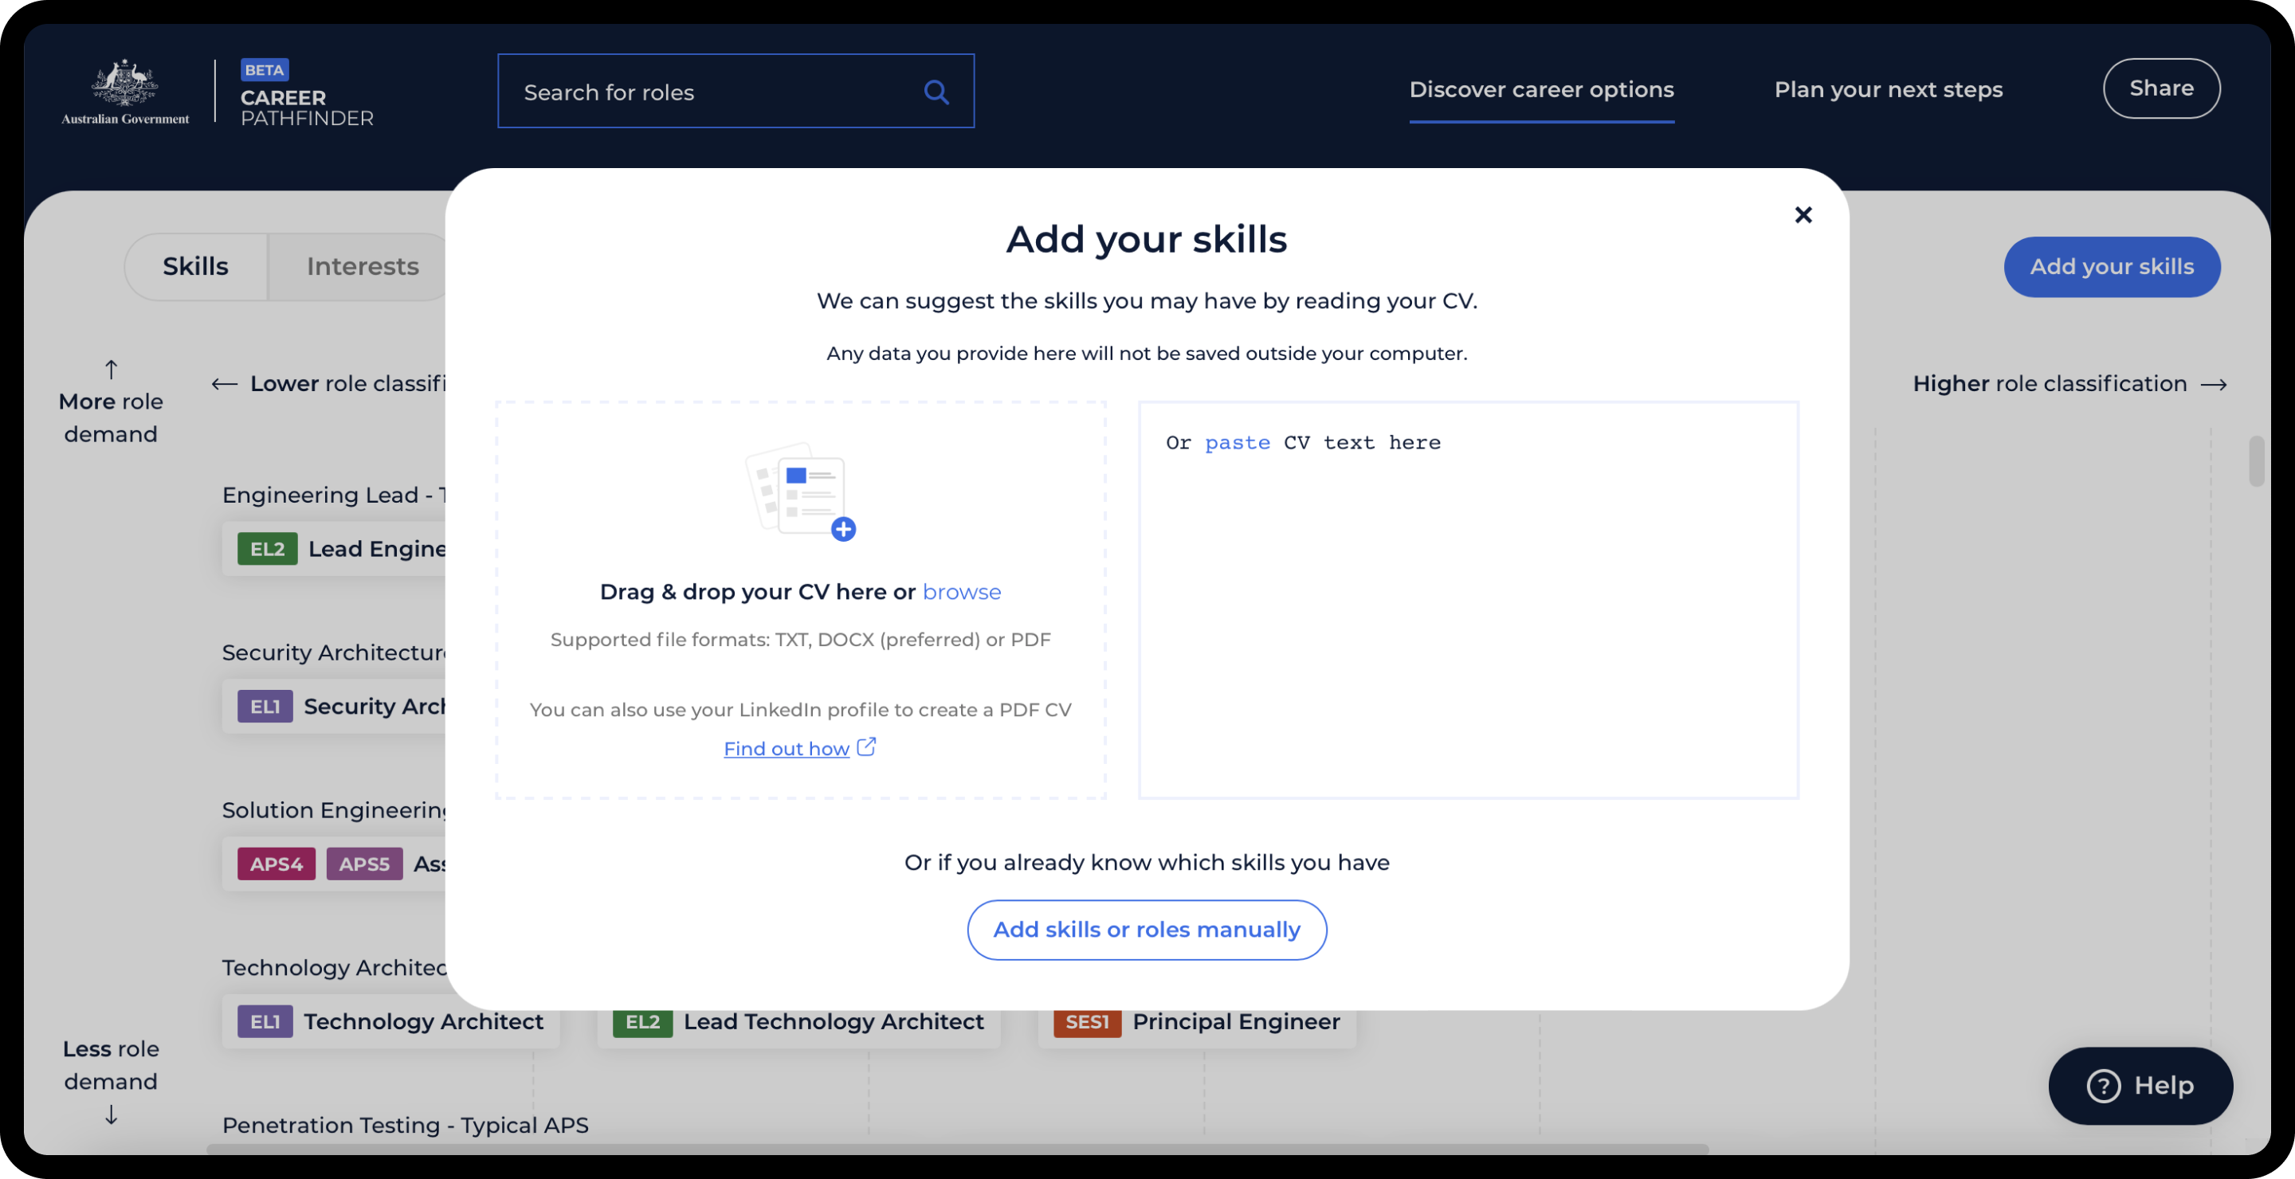Switch to the Interests tab

[x=362, y=266]
